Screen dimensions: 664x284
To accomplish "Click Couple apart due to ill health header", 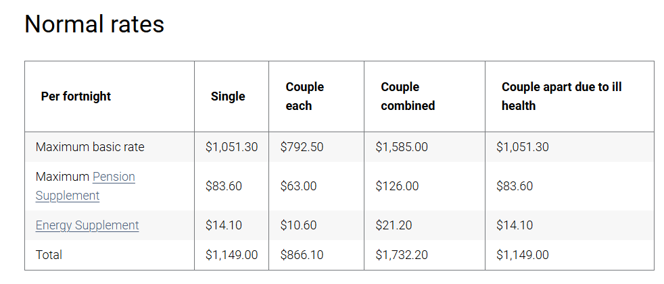I will click(x=561, y=96).
